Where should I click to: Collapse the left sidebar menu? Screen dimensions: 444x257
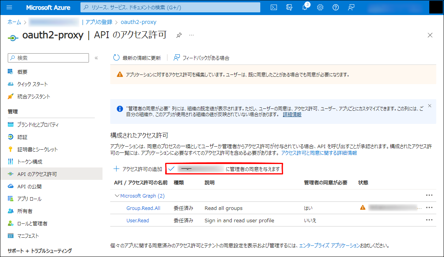[x=96, y=58]
